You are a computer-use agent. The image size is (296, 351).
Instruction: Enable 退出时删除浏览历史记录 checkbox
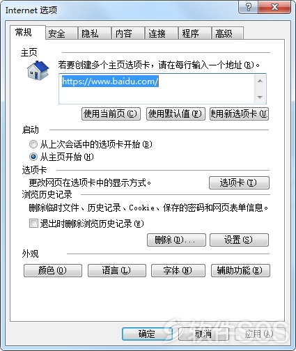[x=33, y=224]
